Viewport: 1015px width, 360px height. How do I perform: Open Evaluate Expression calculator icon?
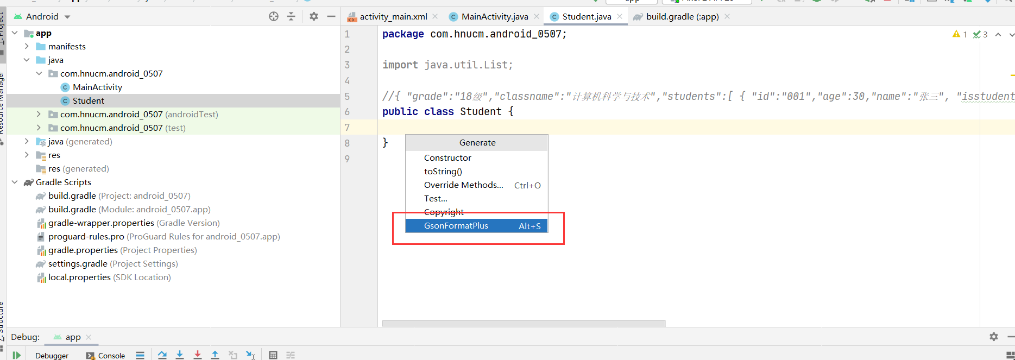click(273, 355)
